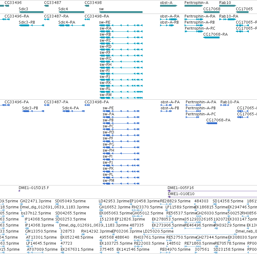257x254 pixels.
Task: Click EST label EK141546.5prime
Action: coord(133,249)
